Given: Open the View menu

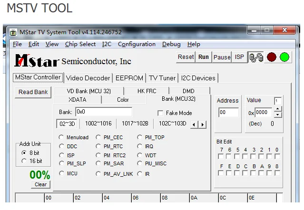Looking at the screenshot, I should [52, 44].
